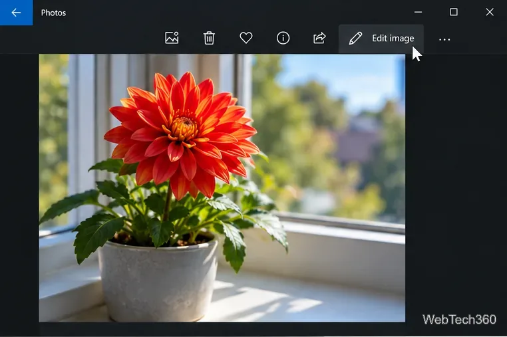Delete the photo with the trash icon

pyautogui.click(x=209, y=38)
